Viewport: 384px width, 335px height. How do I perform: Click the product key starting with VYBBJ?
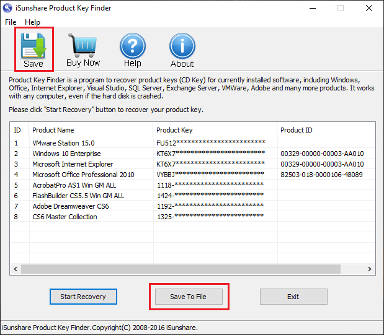pyautogui.click(x=210, y=175)
